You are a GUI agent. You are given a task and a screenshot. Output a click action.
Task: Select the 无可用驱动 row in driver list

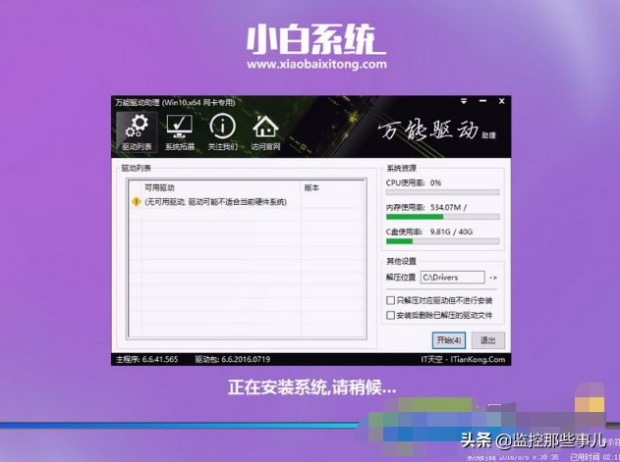tap(246, 202)
